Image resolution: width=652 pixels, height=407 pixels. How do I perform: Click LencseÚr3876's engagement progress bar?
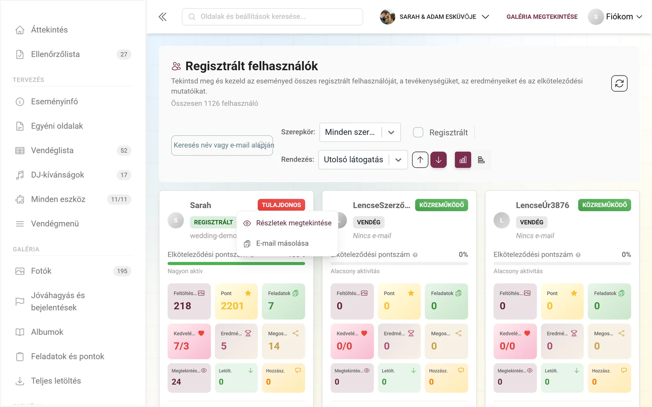562,263
